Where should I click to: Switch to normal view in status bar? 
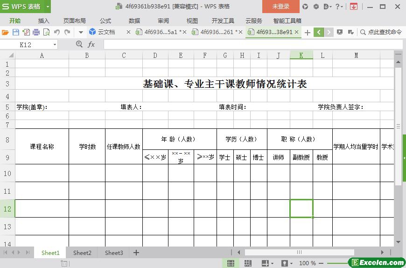point(231,263)
